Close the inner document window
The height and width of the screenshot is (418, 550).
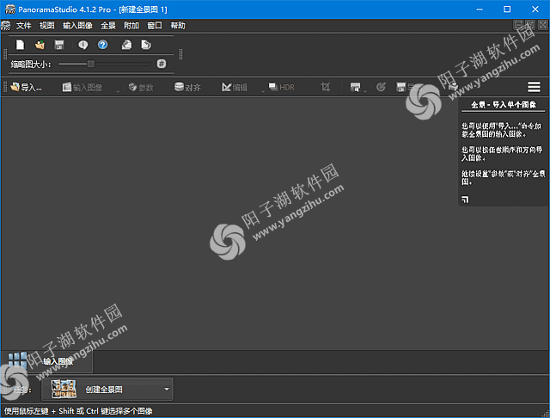[x=542, y=25]
